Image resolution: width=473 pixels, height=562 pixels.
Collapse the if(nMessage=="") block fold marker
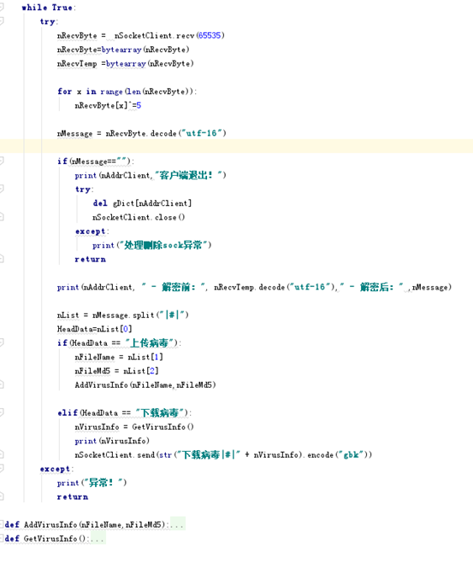2,161
